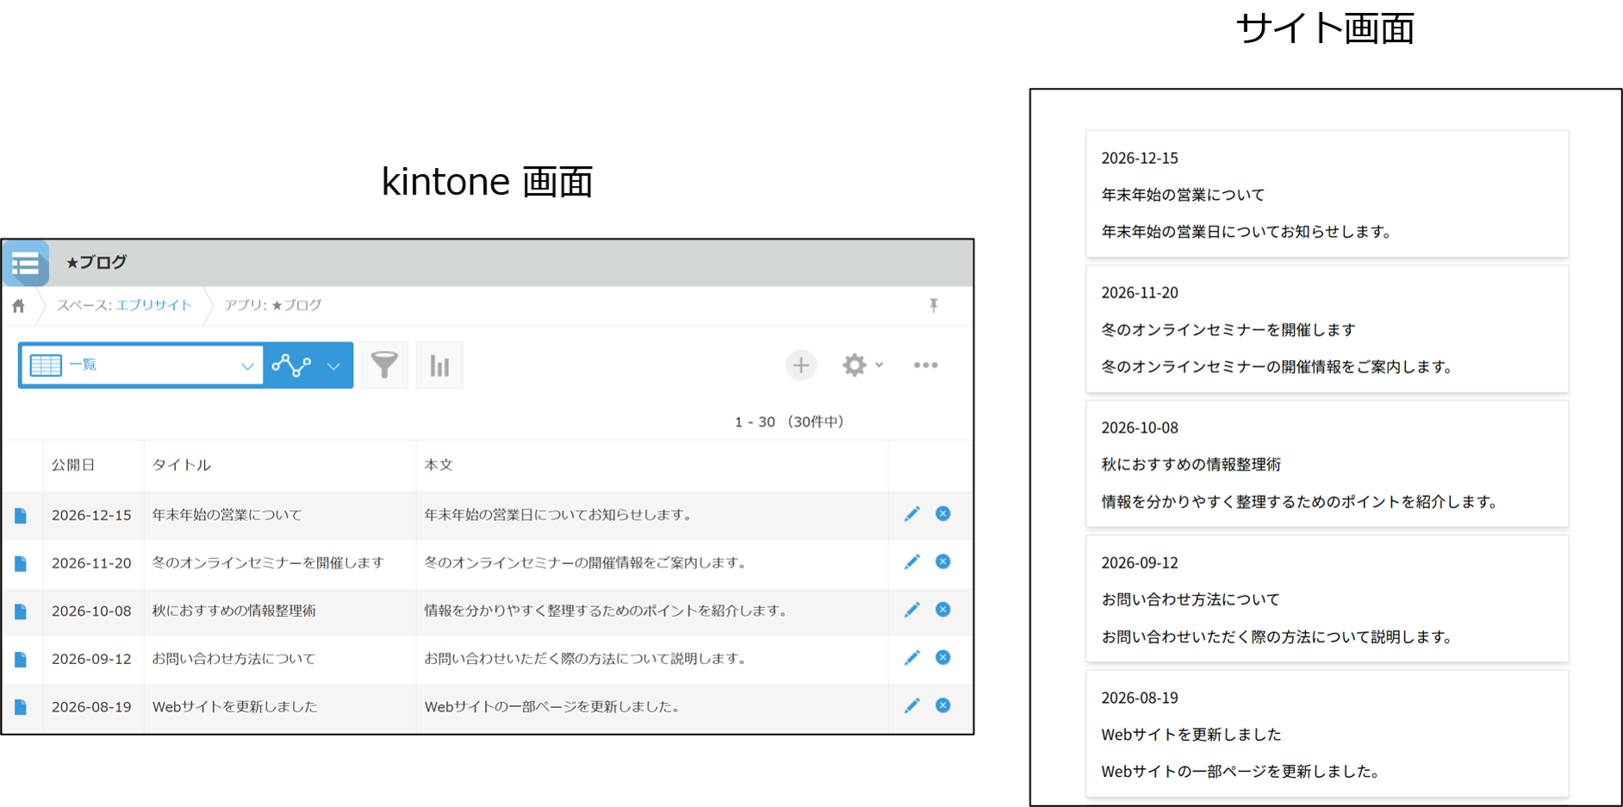Delete the お問い合わせ方法について record
The height and width of the screenshot is (807, 1623).
point(943,657)
